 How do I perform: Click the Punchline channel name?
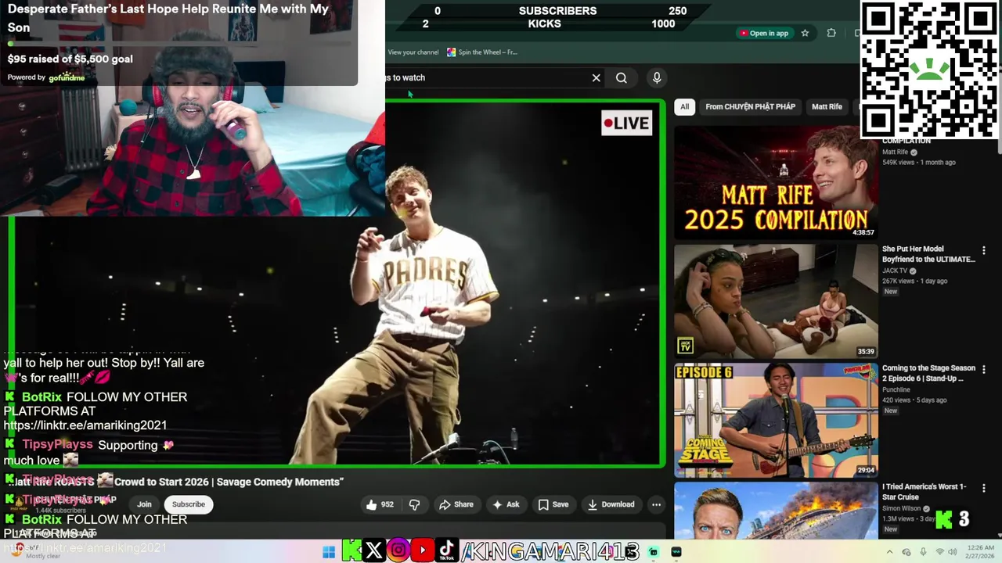896,389
